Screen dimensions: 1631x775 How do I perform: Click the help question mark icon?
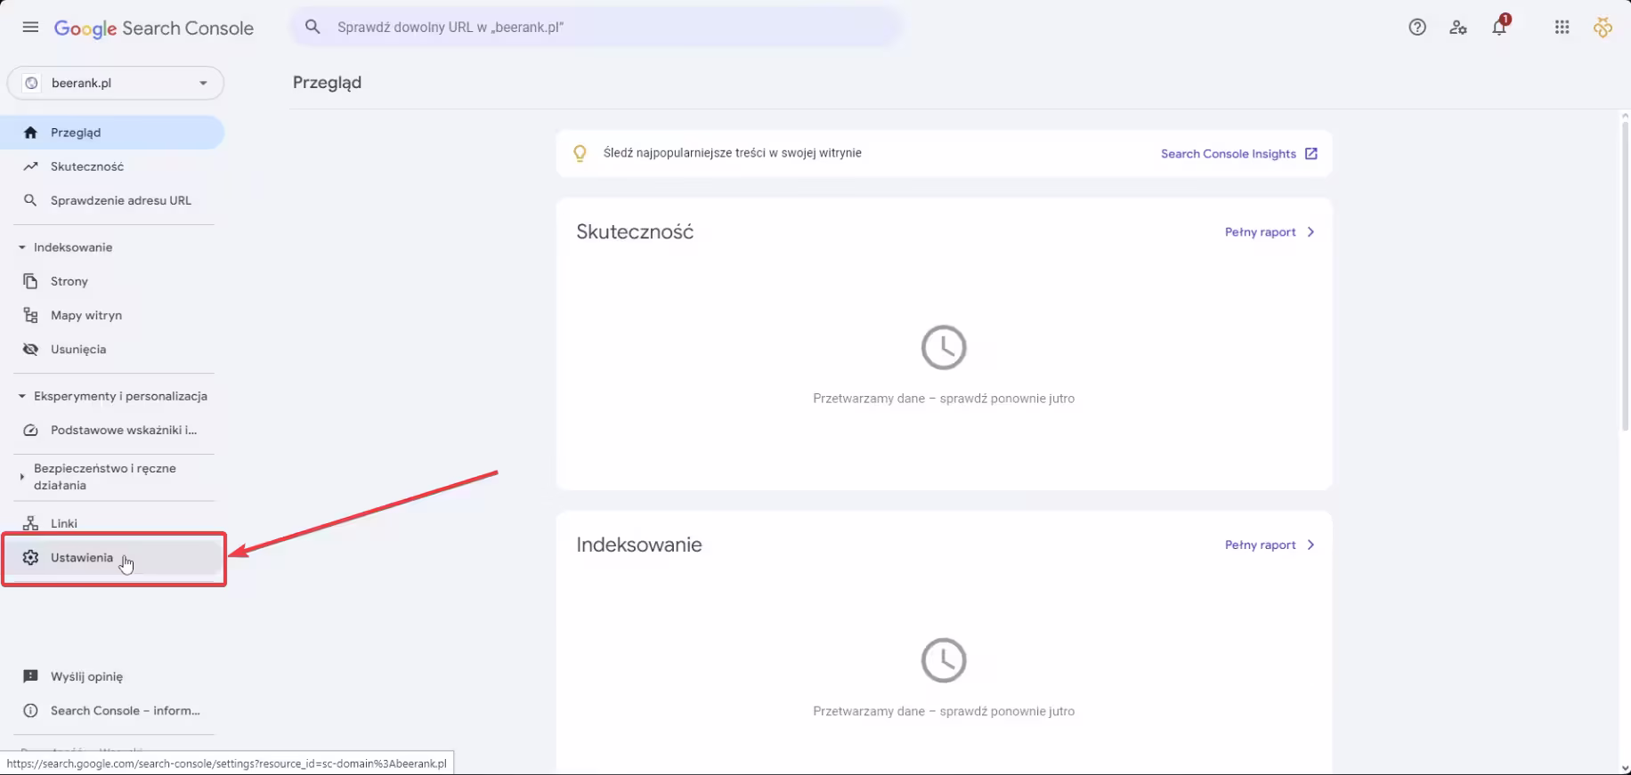pyautogui.click(x=1417, y=28)
